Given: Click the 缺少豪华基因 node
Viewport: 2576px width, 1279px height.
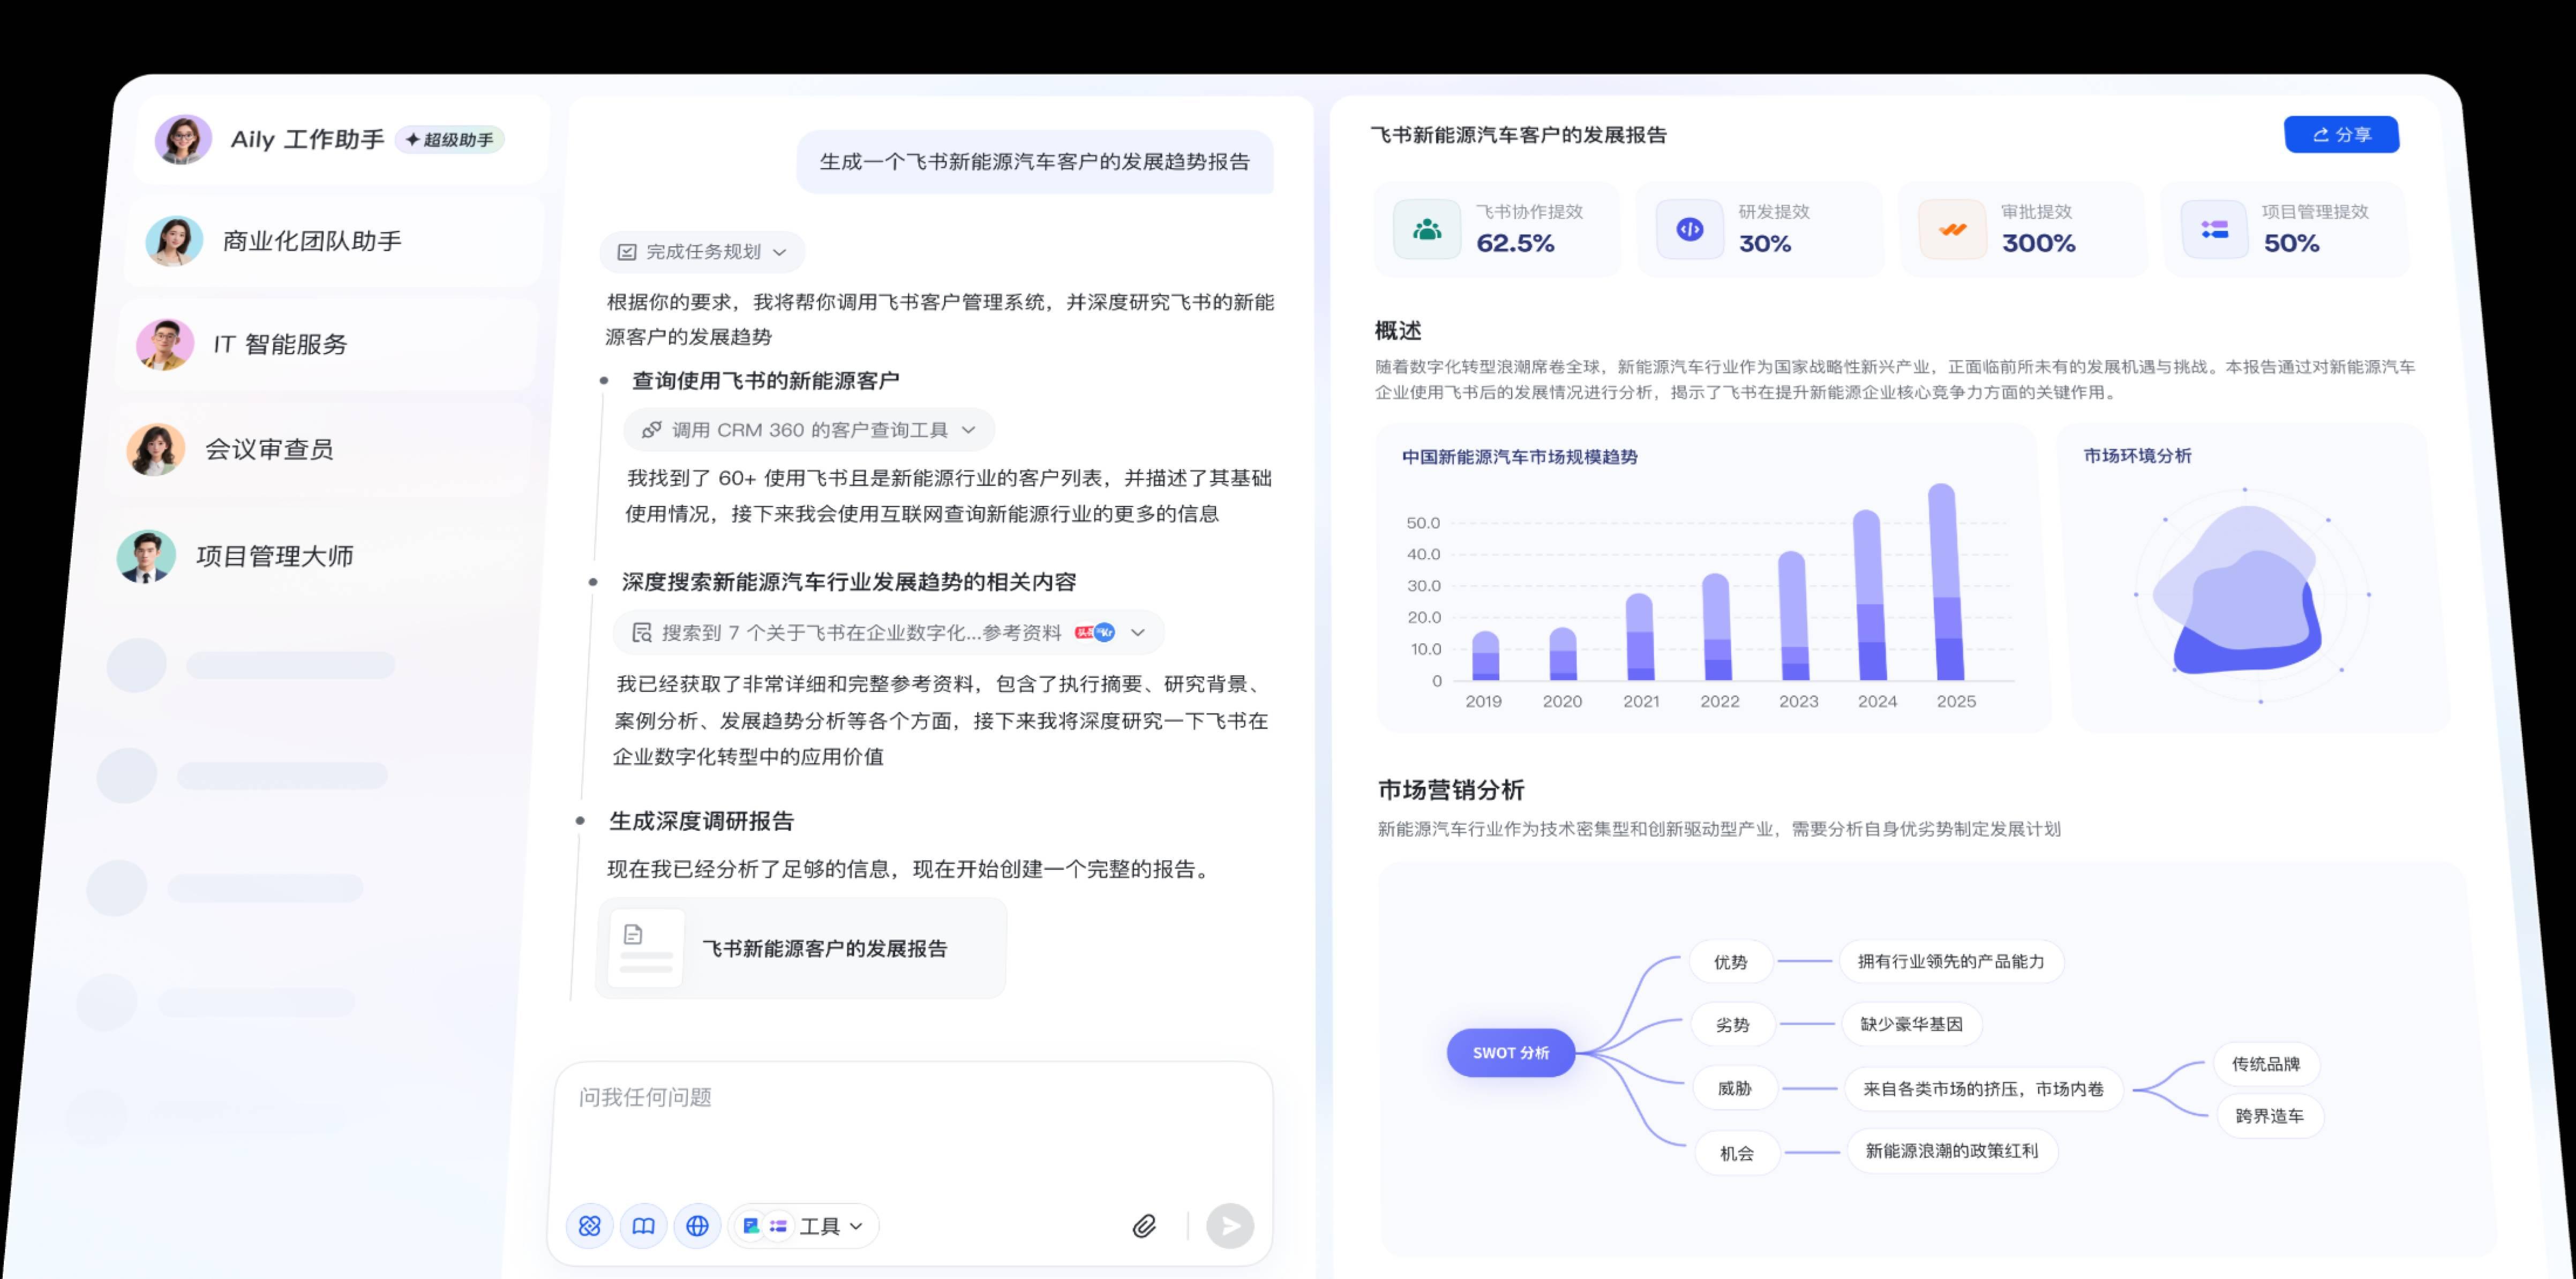Looking at the screenshot, I should (x=1911, y=1024).
